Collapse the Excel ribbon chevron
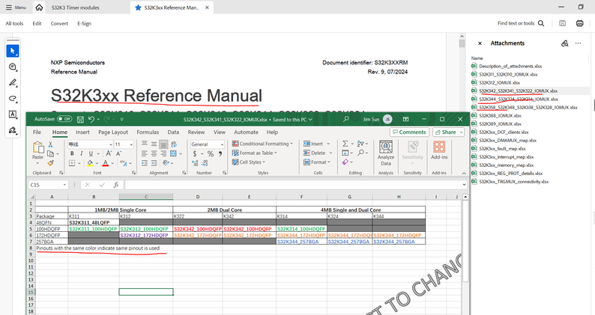 pyautogui.click(x=464, y=173)
